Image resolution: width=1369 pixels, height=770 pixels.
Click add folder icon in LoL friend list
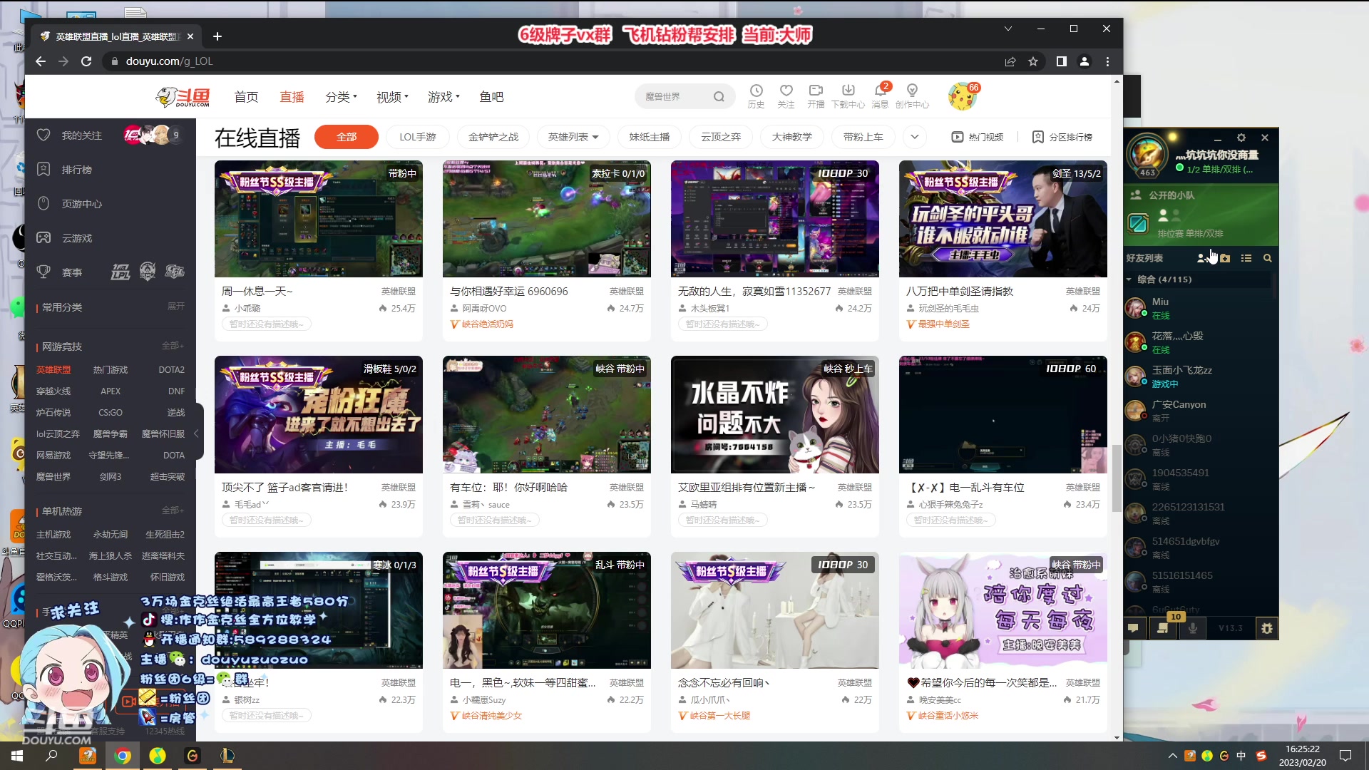1225,258
